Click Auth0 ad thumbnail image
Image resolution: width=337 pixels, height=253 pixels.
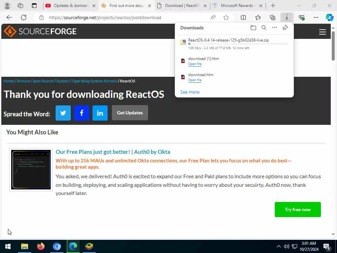31,170
